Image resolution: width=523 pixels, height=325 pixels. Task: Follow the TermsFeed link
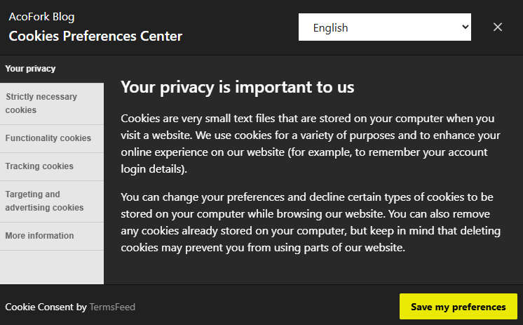tap(112, 307)
